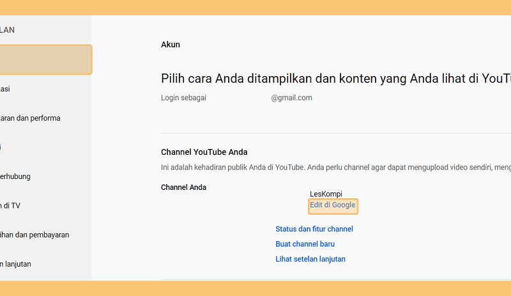Select sidebar item ending 'erhubung'
Screen dimensions: 511x296
[x=15, y=176]
